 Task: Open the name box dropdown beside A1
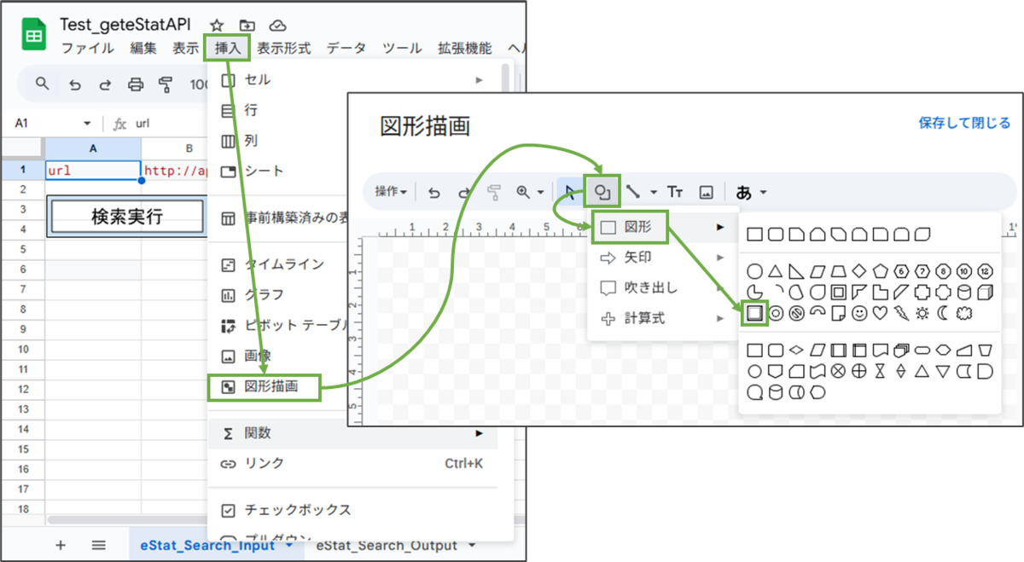coord(87,124)
